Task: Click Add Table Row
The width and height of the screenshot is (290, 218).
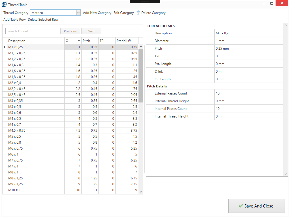Action: point(14,20)
